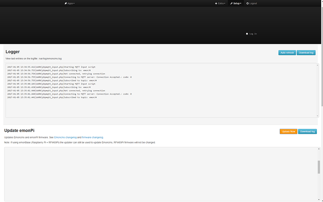This screenshot has height=202, width=323.
Task: Click the emonBase note about RFM69Pi firmware
Action: coord(80,143)
